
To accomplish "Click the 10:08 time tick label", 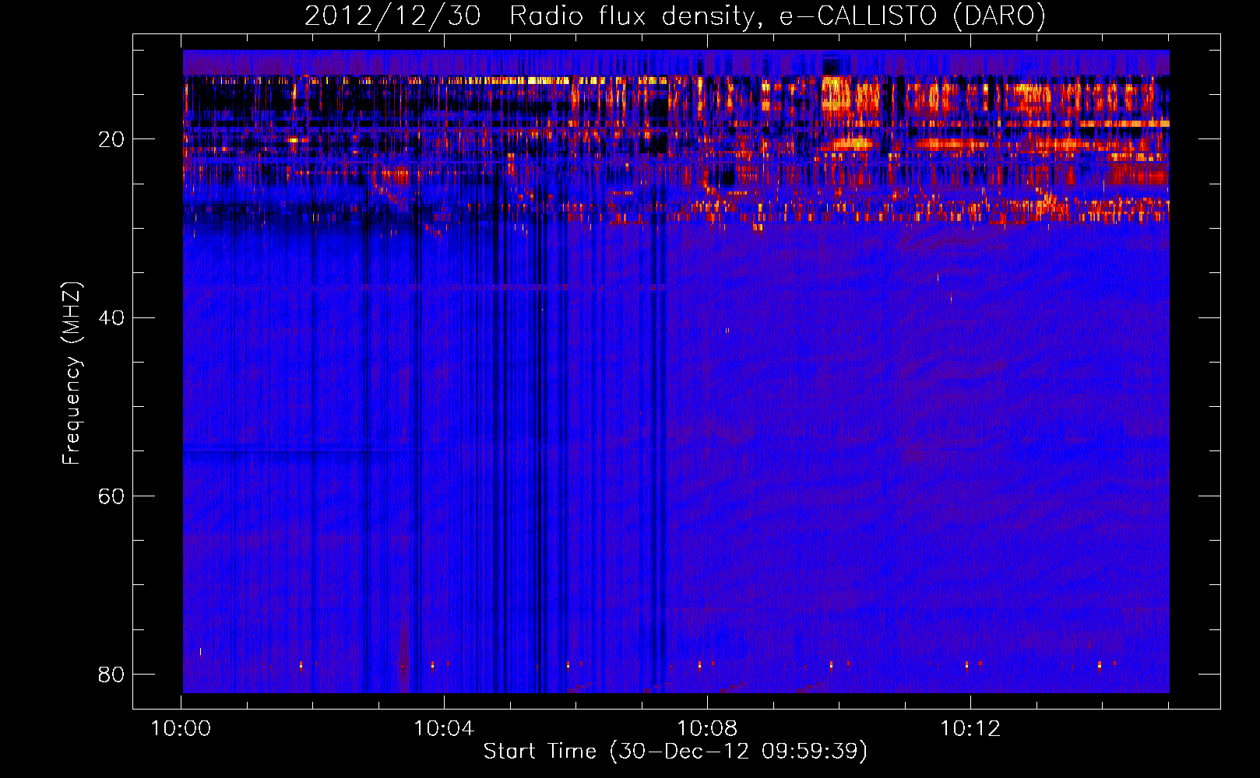I will [707, 729].
